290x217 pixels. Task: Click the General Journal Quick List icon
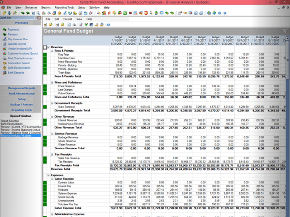[5, 44]
